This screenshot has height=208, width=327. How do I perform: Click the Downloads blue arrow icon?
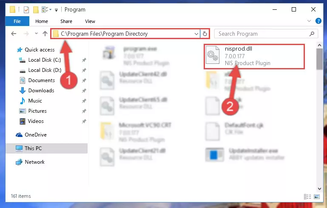22,91
